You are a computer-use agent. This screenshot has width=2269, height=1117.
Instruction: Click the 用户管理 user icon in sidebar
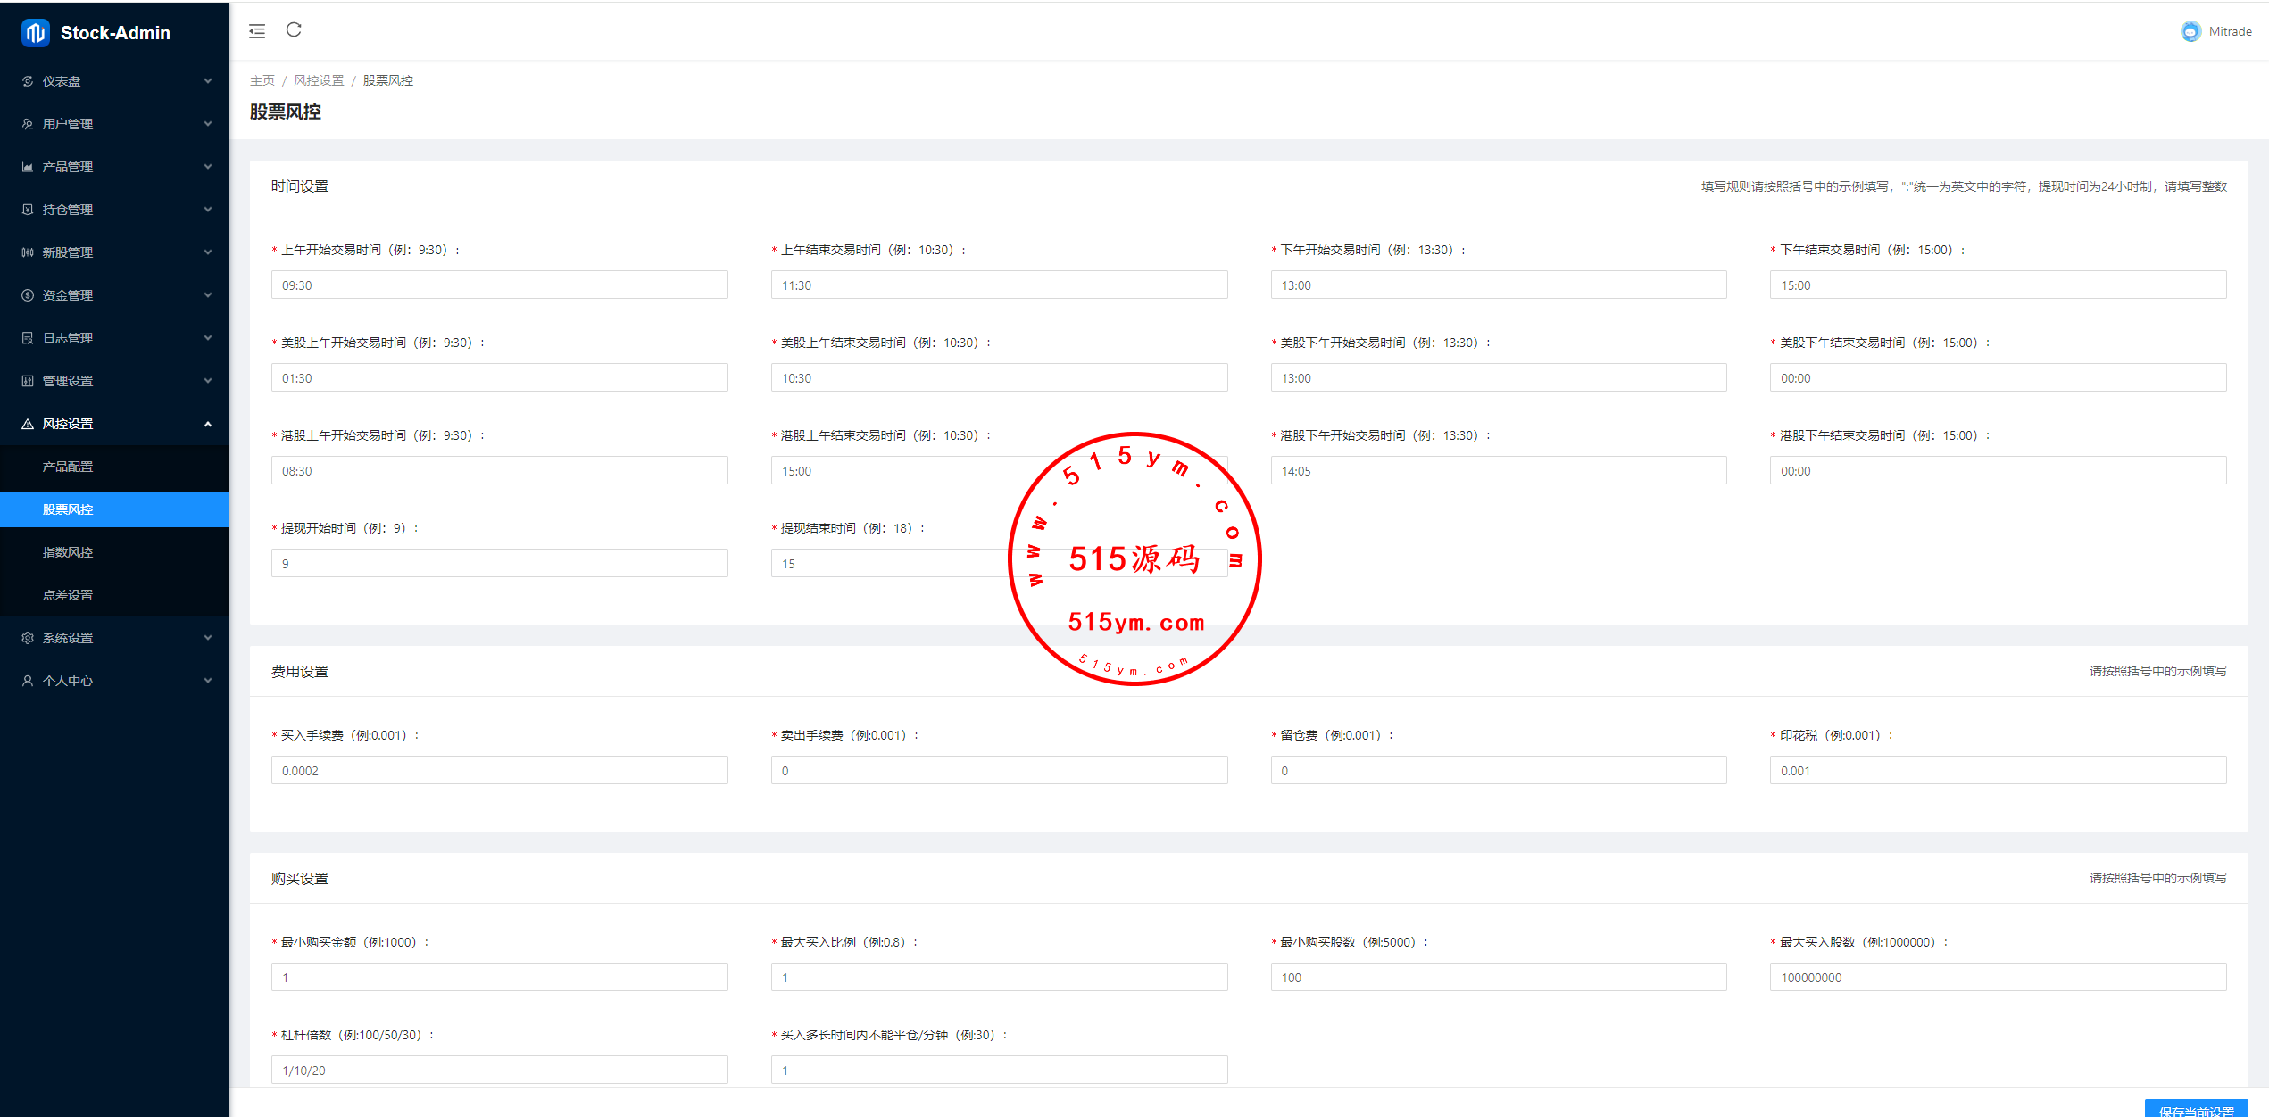(x=28, y=124)
